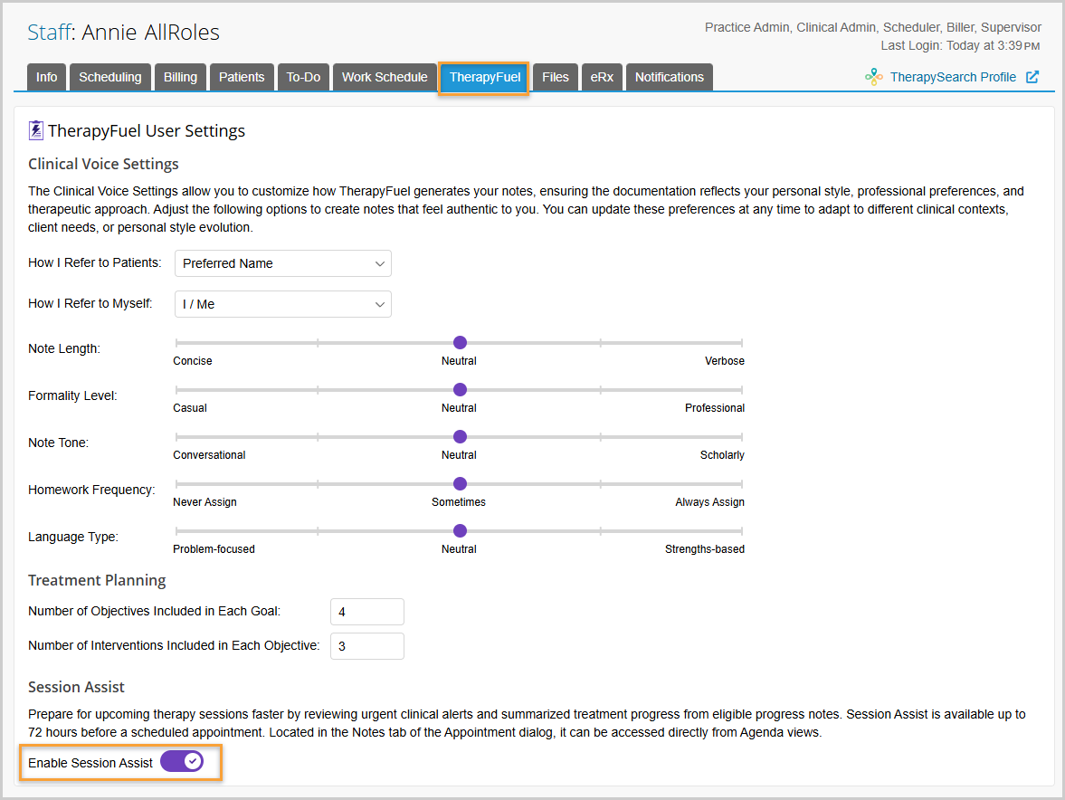Select the Patients tab
Image resolution: width=1065 pixels, height=800 pixels.
tap(241, 78)
